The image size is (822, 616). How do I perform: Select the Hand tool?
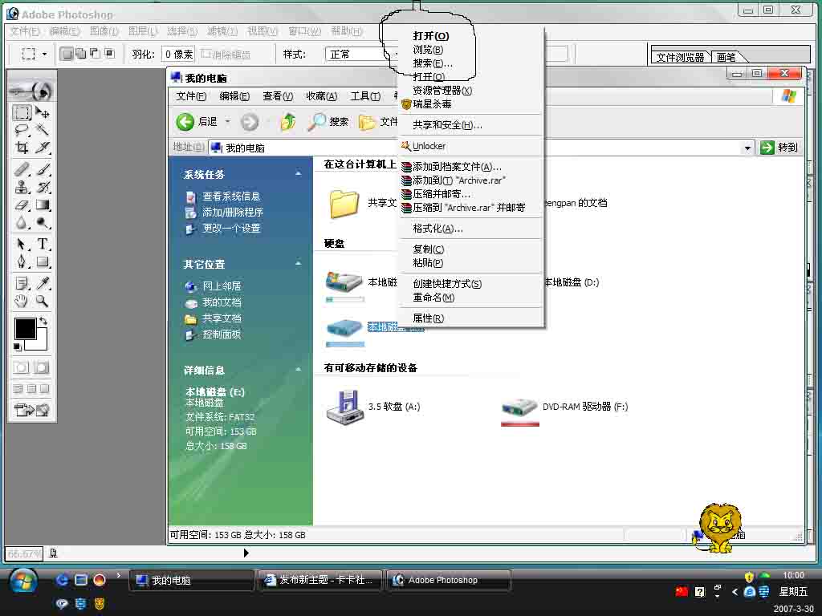tap(22, 301)
